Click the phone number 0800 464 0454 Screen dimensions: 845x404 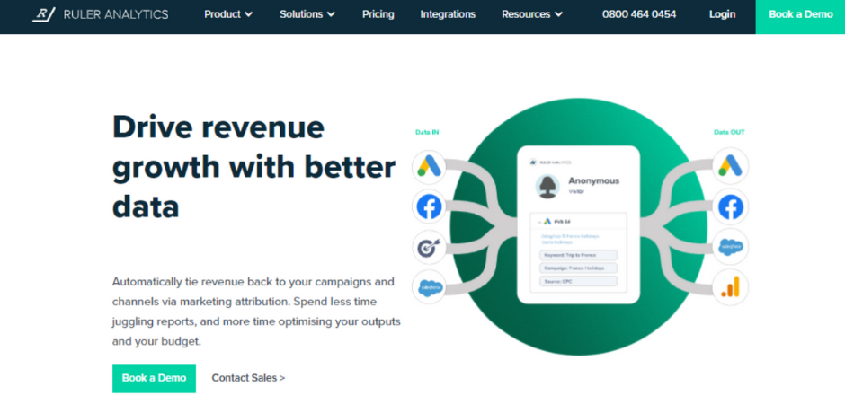click(x=639, y=14)
